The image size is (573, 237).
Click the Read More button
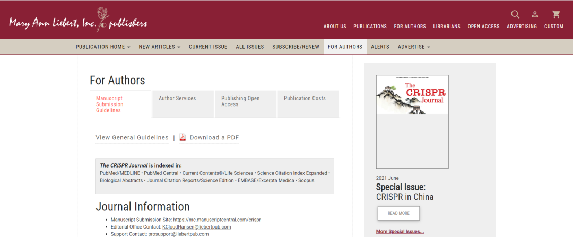tap(398, 213)
